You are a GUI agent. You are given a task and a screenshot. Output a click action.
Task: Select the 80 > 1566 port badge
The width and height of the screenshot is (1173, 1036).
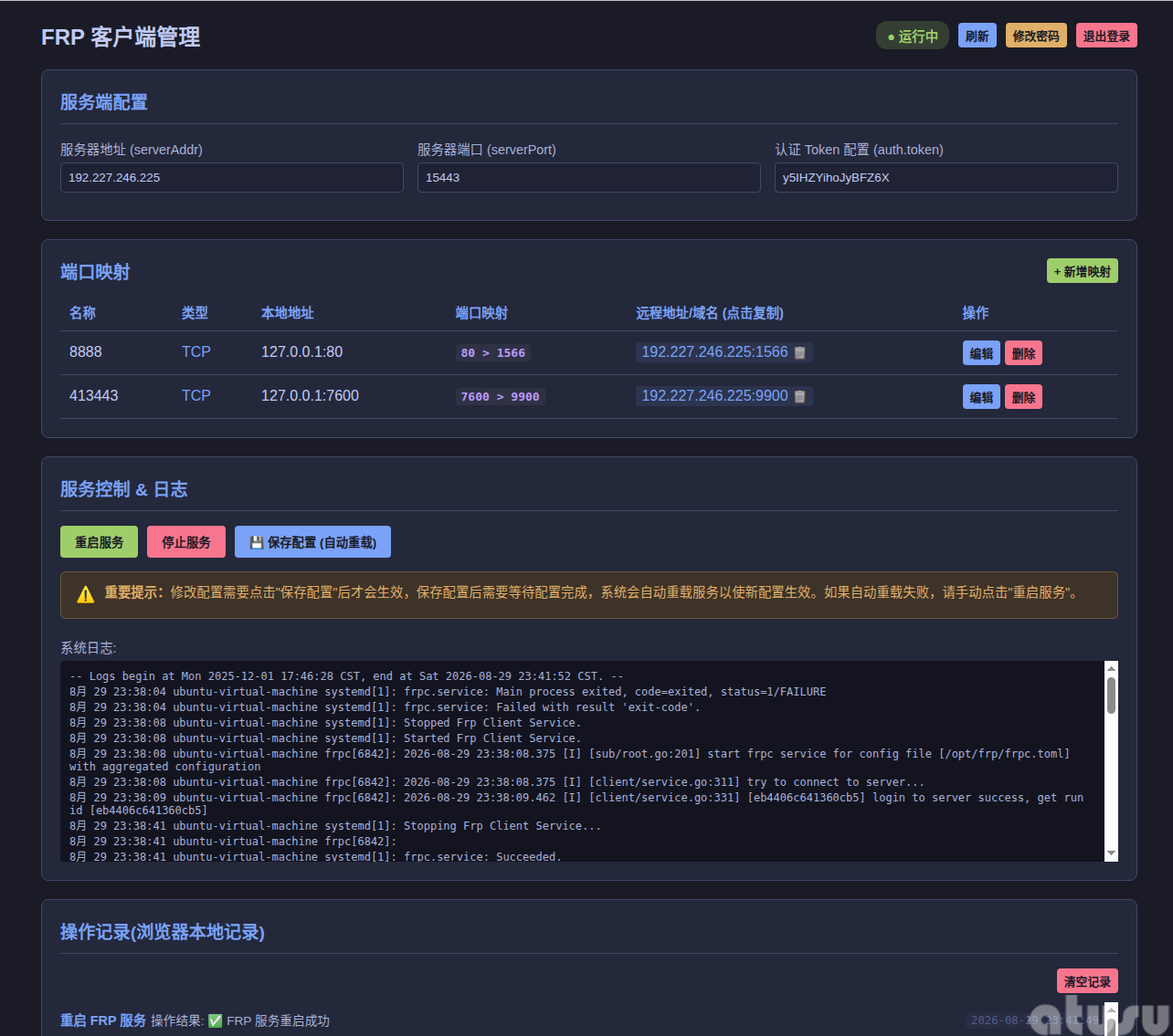(x=493, y=352)
